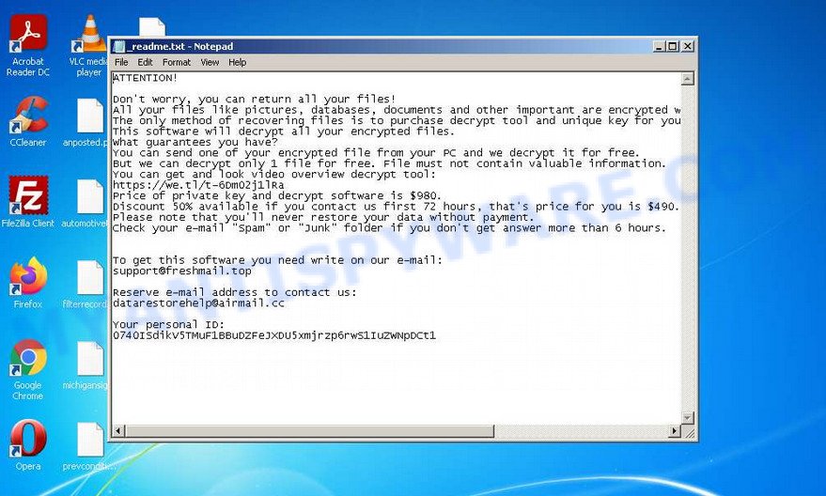Select the automotive file on desktop
Screen dimensions: 826x496
88,203
